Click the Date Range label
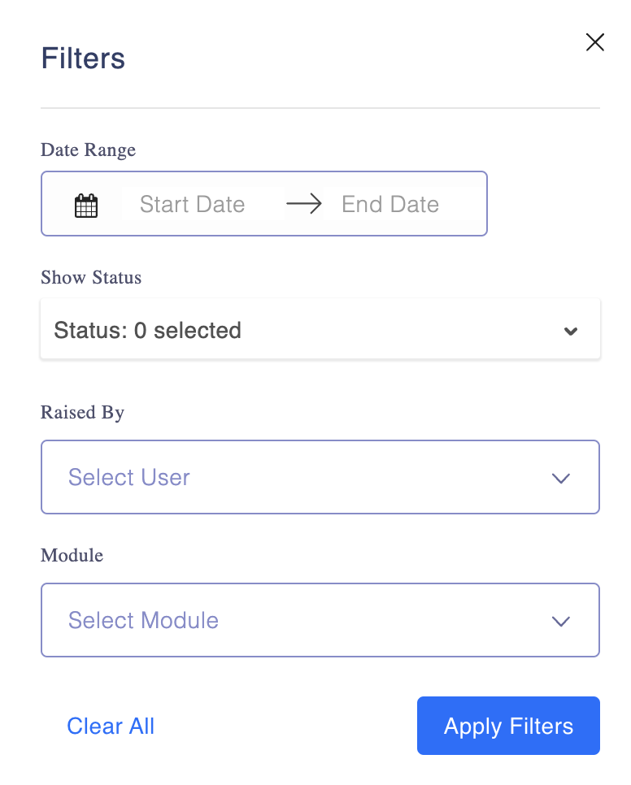Viewport: 631px width, 785px height. tap(88, 150)
